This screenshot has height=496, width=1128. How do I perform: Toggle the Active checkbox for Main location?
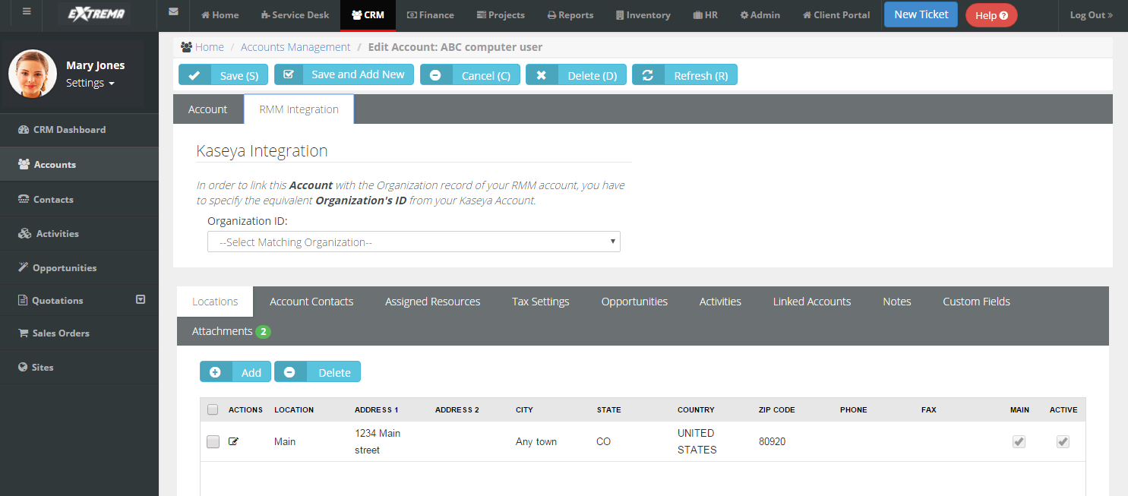1063,441
